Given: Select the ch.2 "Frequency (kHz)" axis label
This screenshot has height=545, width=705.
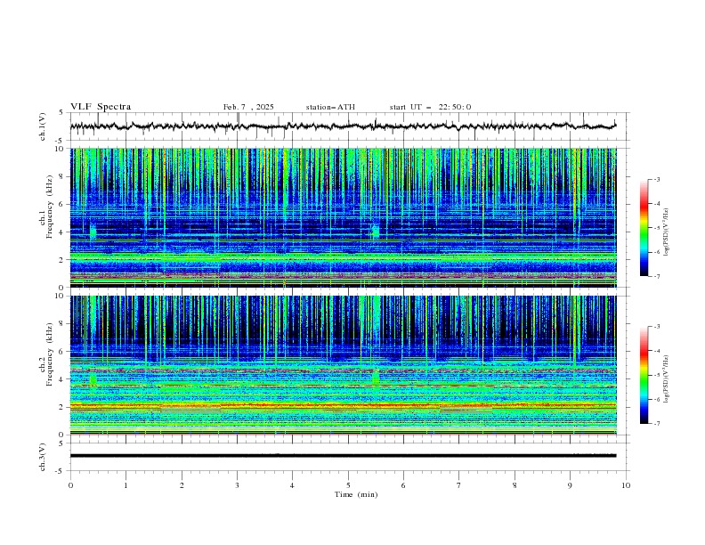Looking at the screenshot, I should [x=50, y=354].
